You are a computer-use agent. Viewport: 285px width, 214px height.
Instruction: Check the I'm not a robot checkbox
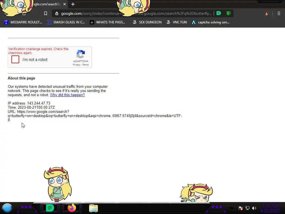[15, 60]
